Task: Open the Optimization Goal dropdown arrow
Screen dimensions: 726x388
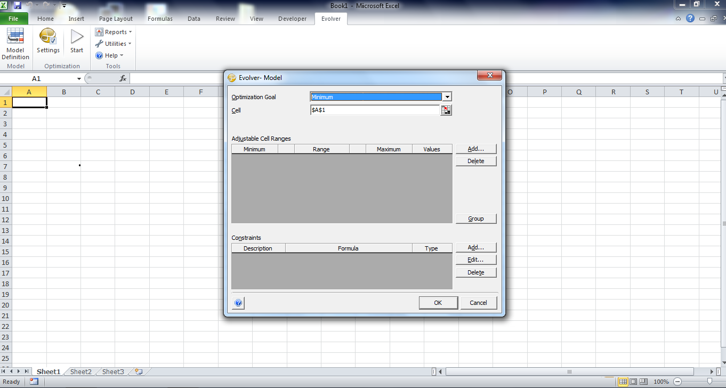Action: [x=447, y=97]
